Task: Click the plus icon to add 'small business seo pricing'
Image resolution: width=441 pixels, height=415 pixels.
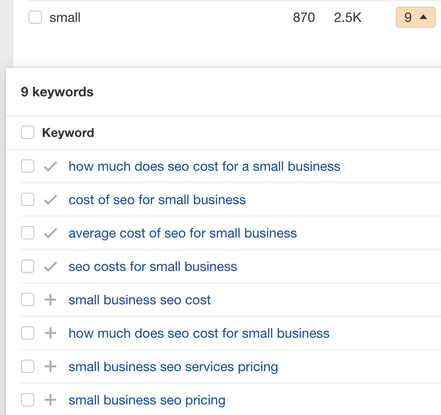Action: pyautogui.click(x=50, y=400)
